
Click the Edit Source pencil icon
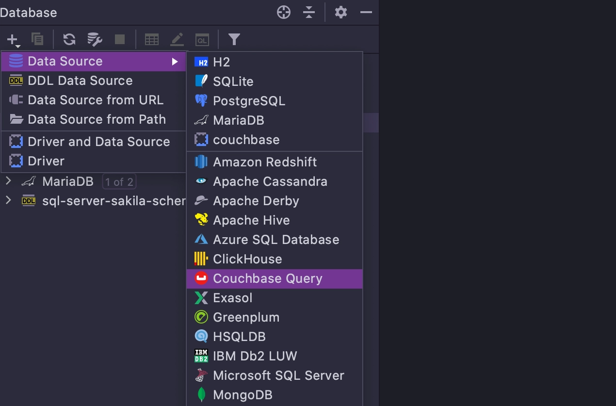tap(177, 39)
